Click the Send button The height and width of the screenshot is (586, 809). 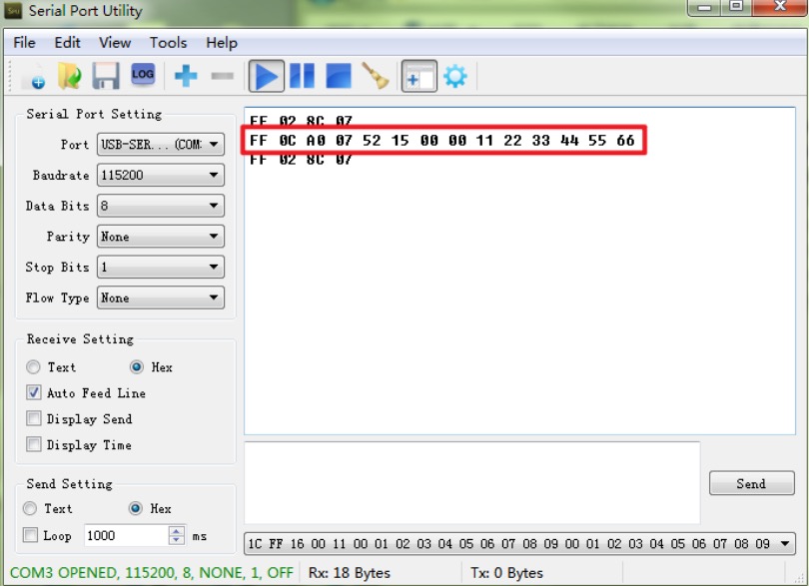click(x=751, y=484)
